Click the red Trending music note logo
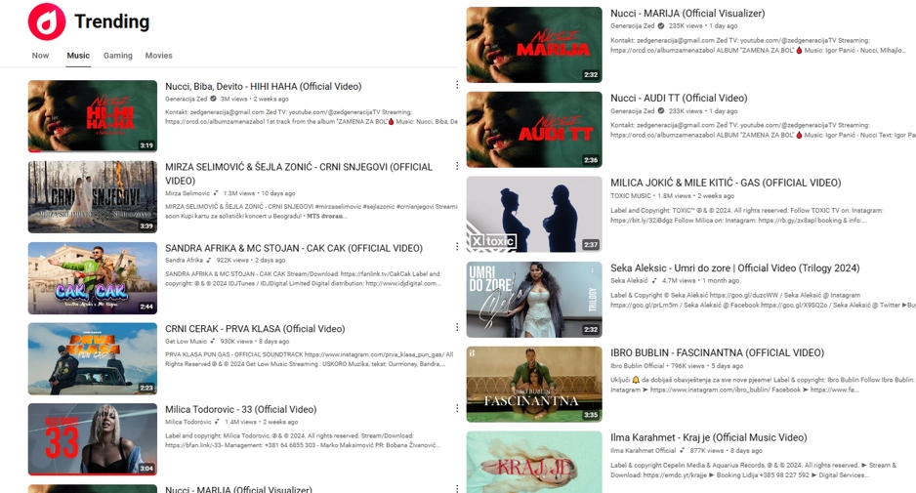This screenshot has height=493, width=916. (47, 21)
